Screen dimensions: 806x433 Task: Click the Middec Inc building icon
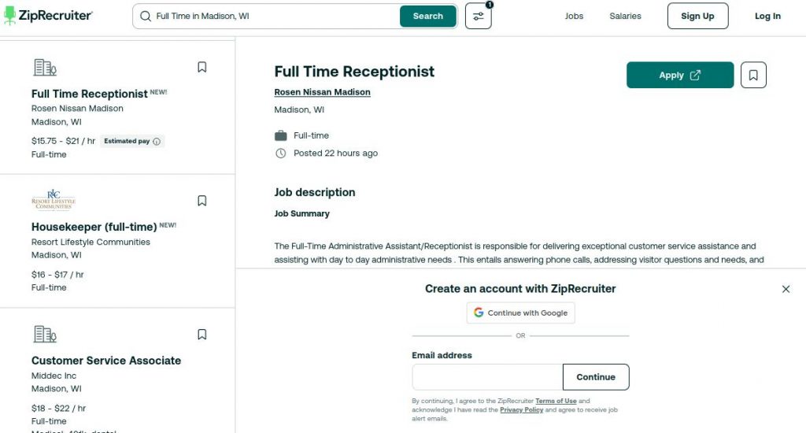tap(45, 335)
